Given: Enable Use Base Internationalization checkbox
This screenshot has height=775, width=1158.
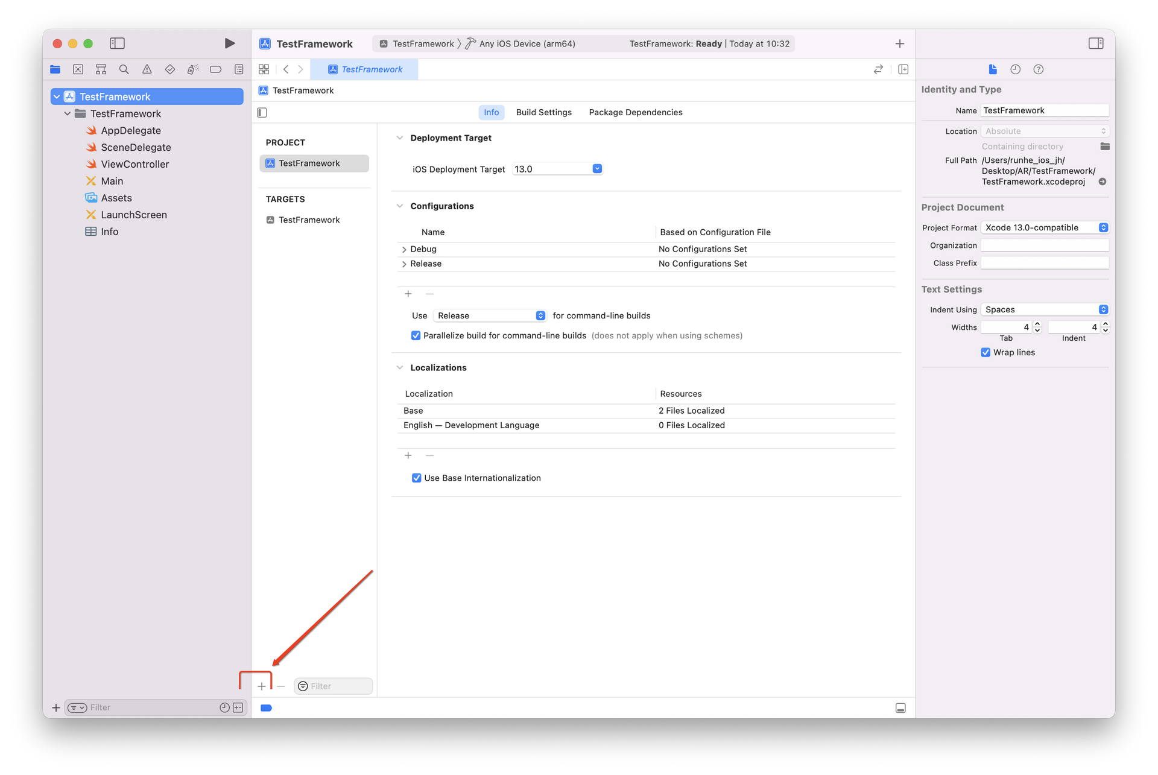Looking at the screenshot, I should click(x=416, y=478).
